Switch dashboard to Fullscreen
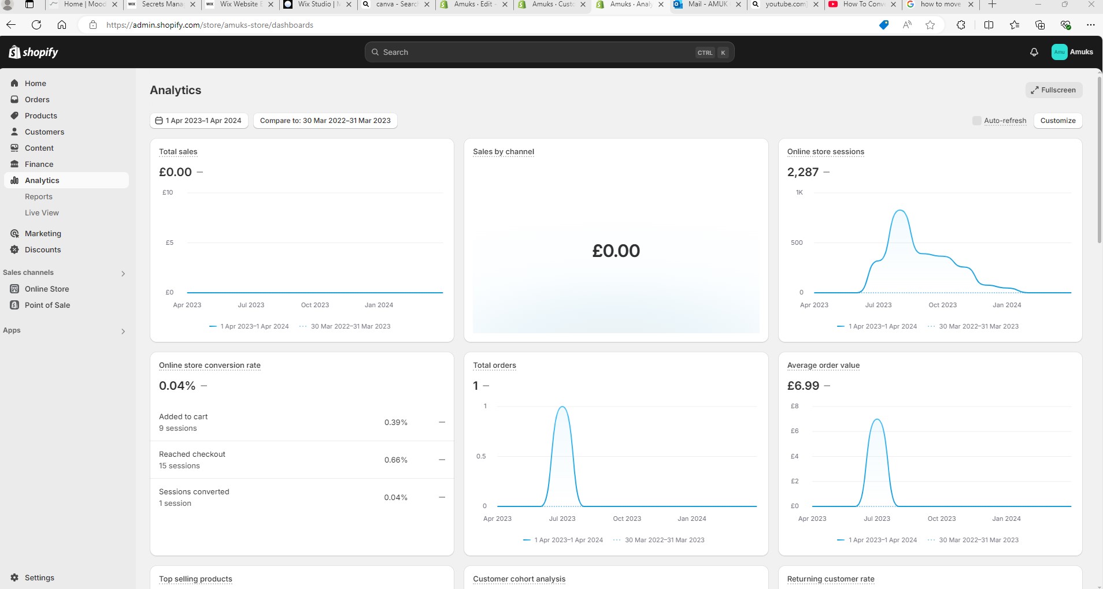 [x=1054, y=90]
